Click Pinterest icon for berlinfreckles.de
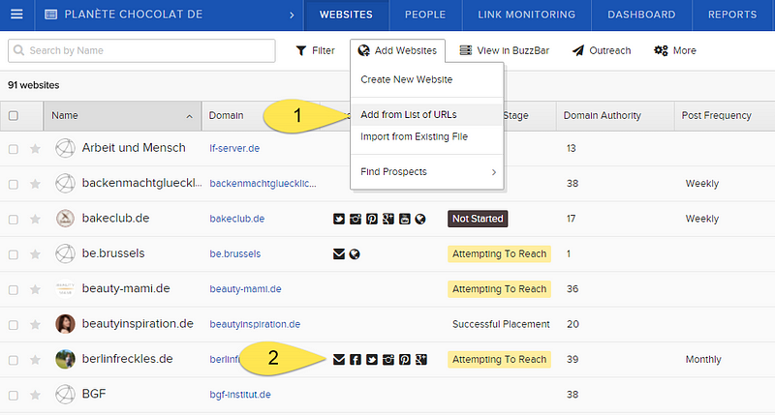Image resolution: width=775 pixels, height=415 pixels. 404,359
